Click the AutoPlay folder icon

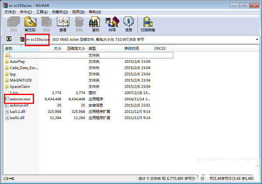pyautogui.click(x=7, y=61)
